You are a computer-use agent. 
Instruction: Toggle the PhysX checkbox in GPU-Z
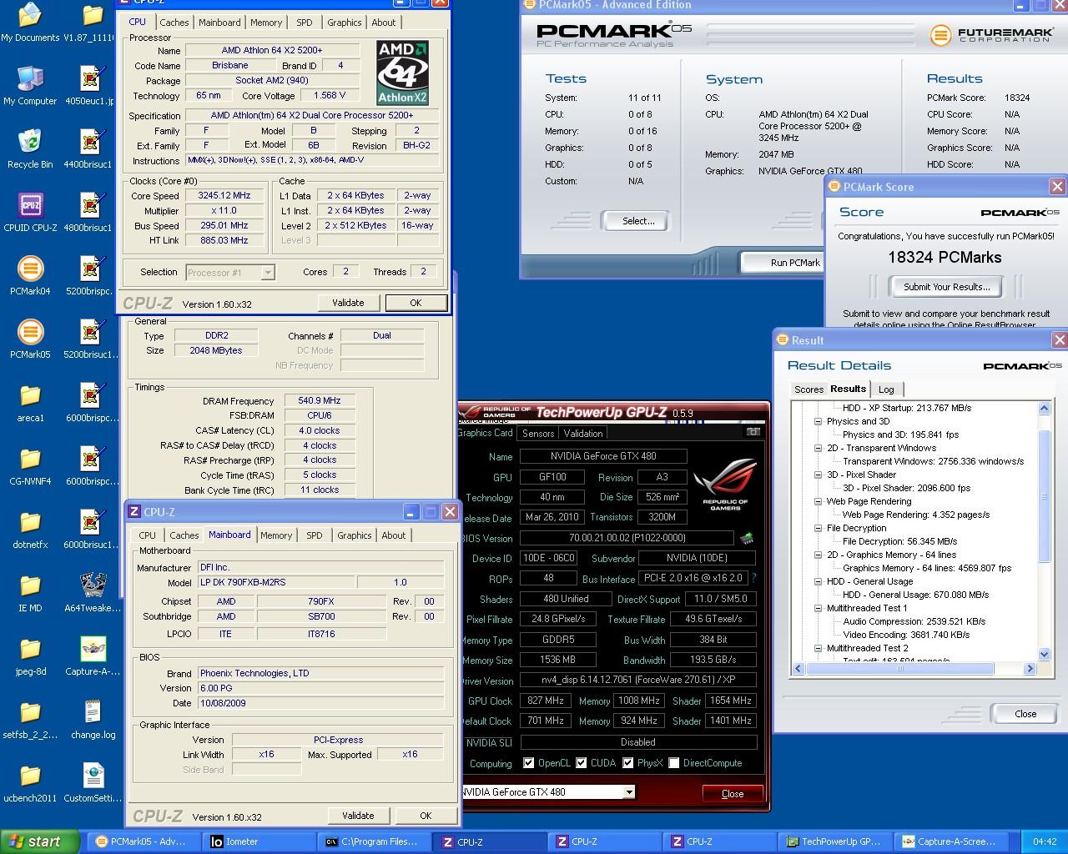point(627,763)
